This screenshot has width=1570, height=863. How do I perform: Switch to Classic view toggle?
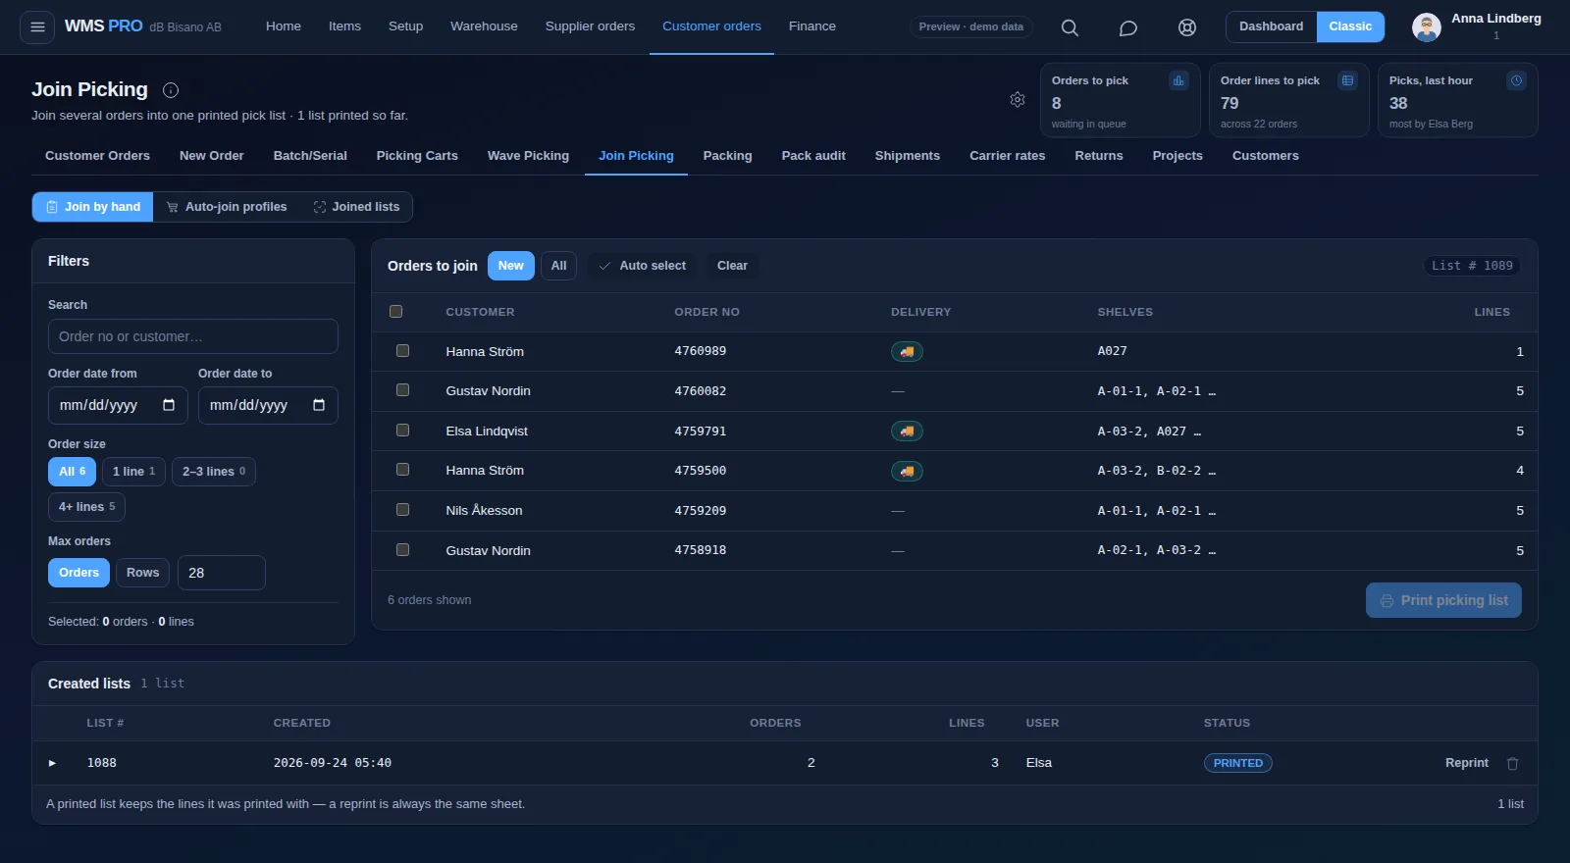1350,26
